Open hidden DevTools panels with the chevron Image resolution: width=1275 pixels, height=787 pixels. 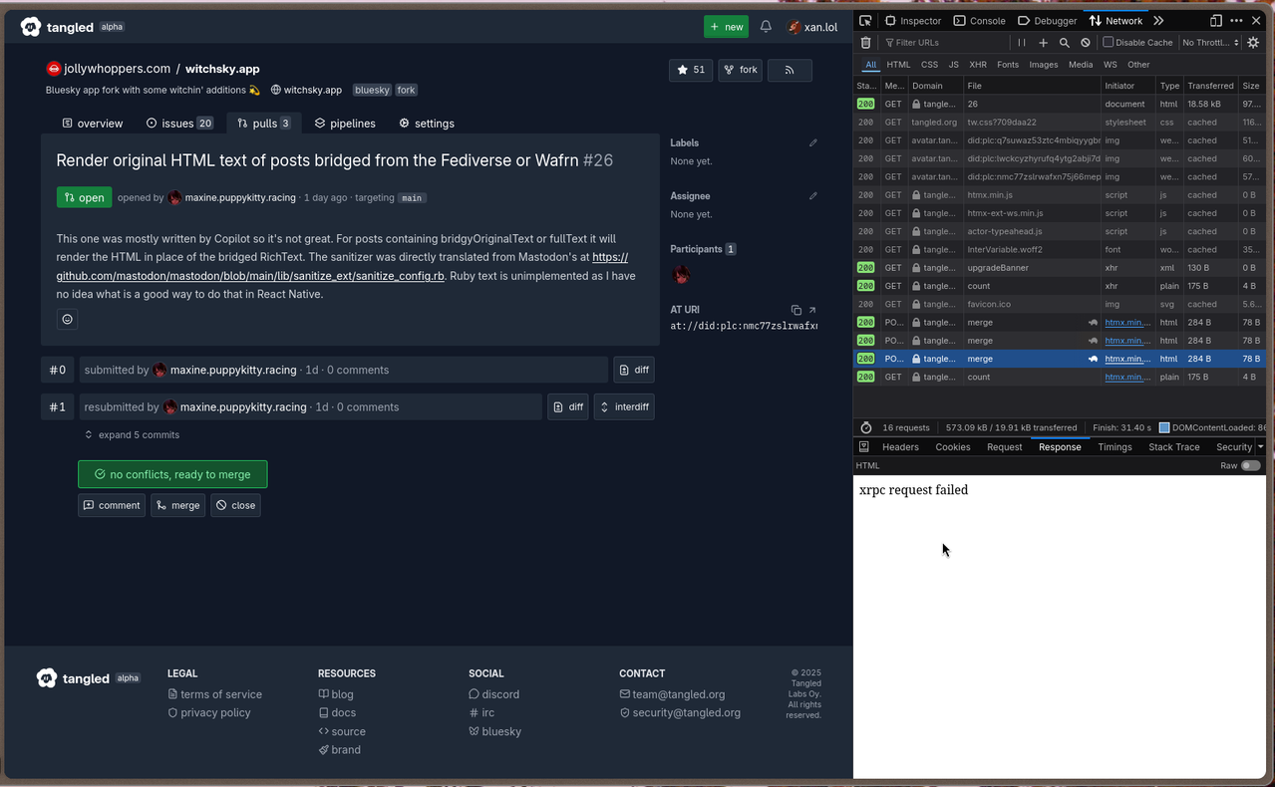pyautogui.click(x=1157, y=20)
